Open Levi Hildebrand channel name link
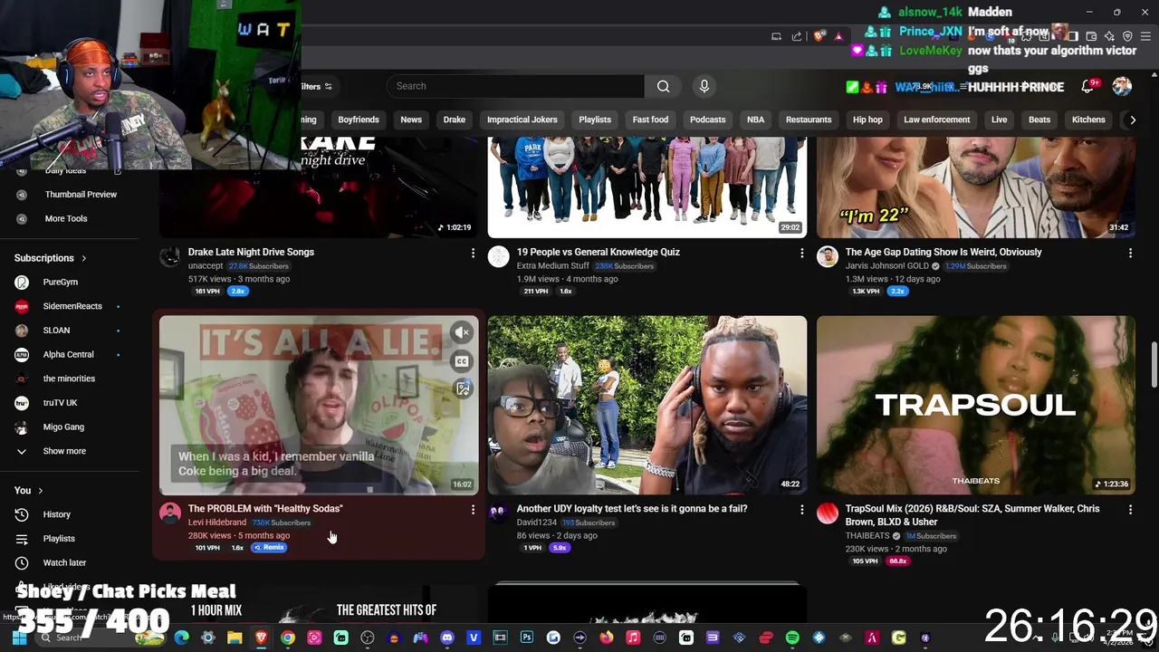The image size is (1159, 652). pos(217,523)
